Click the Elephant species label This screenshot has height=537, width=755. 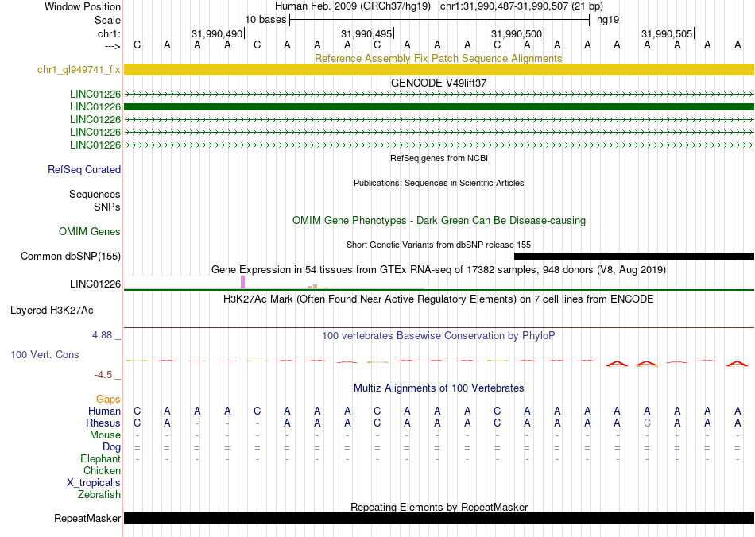click(100, 458)
